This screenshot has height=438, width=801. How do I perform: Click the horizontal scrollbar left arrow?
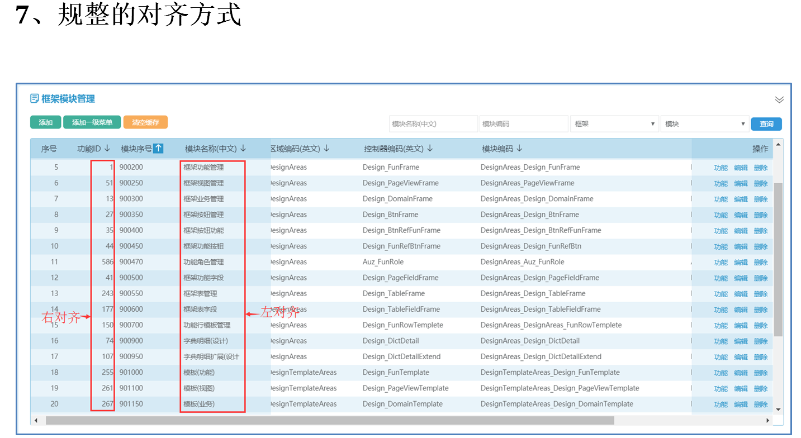pyautogui.click(x=36, y=420)
